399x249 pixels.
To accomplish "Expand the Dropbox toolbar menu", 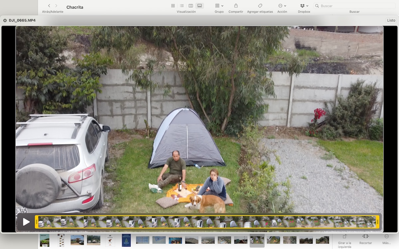I will click(304, 6).
